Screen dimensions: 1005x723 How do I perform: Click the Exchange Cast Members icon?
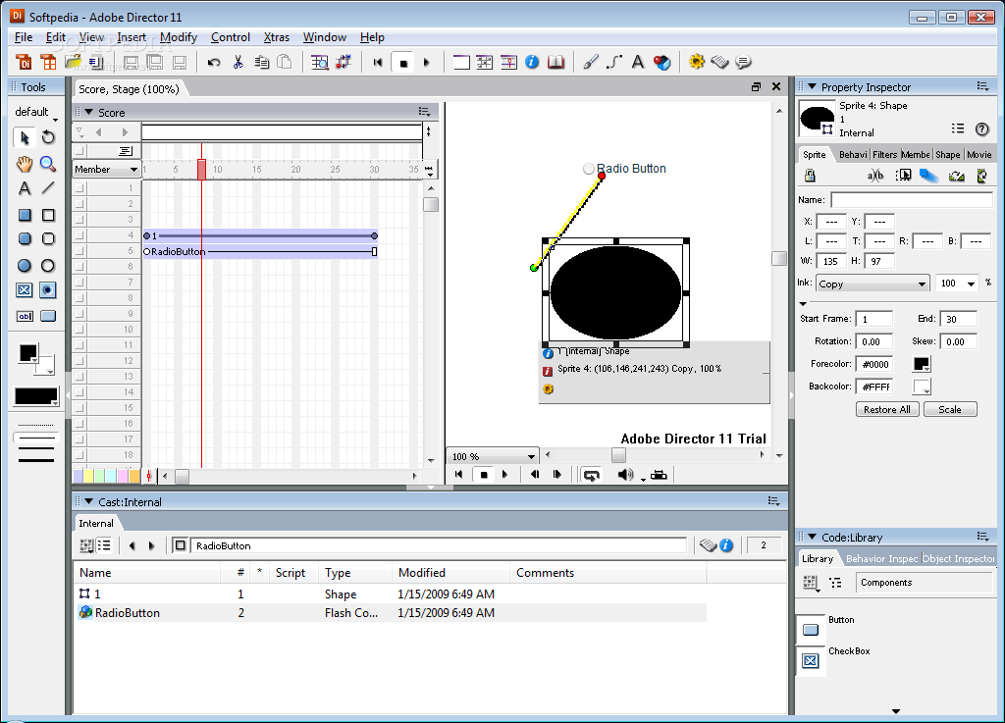coord(344,62)
